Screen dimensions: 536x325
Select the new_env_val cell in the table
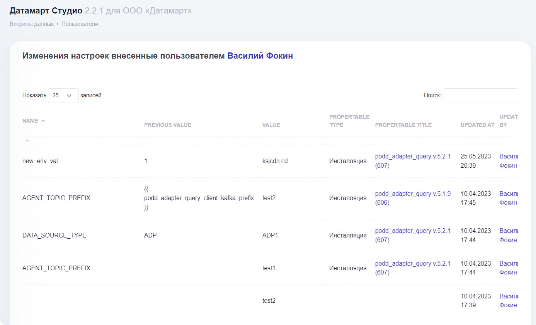[40, 161]
